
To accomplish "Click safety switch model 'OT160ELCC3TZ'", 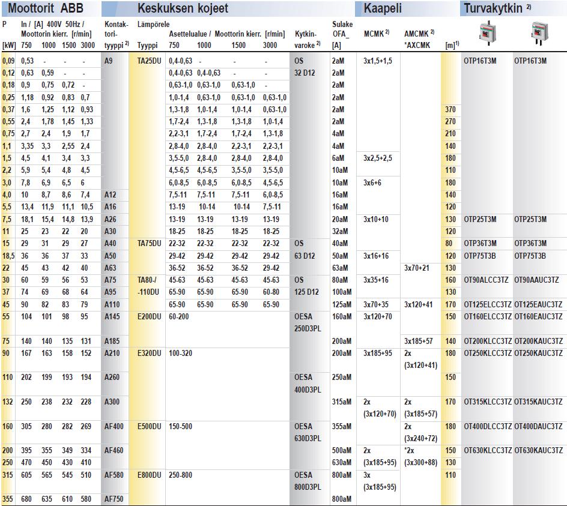I will 488,316.
